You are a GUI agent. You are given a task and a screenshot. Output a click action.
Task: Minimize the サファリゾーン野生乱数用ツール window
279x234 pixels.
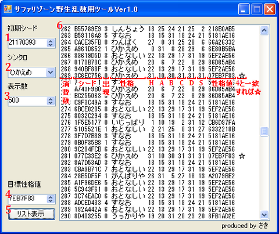[x=244, y=9]
